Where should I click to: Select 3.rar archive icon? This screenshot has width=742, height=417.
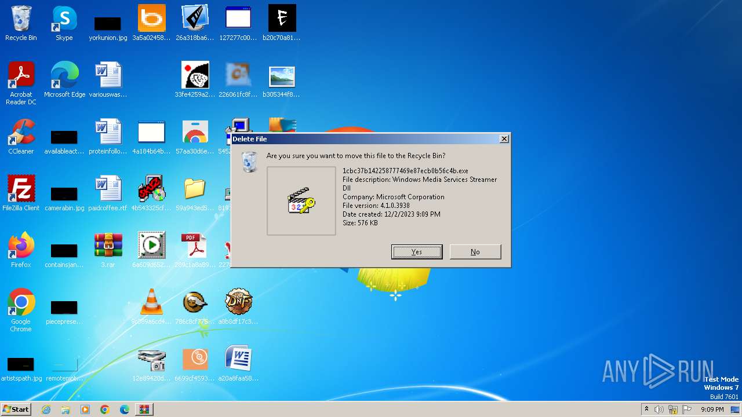tap(108, 250)
